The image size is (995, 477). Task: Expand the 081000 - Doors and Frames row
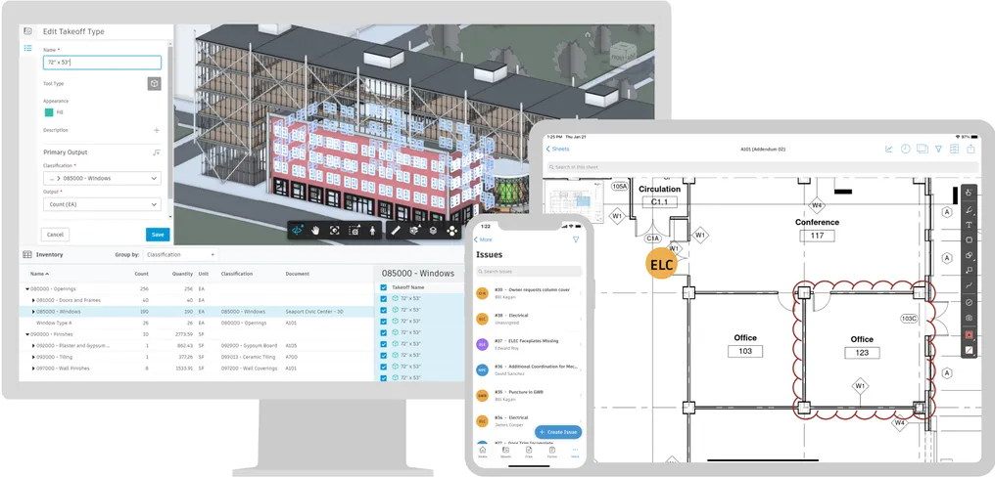[x=33, y=300]
